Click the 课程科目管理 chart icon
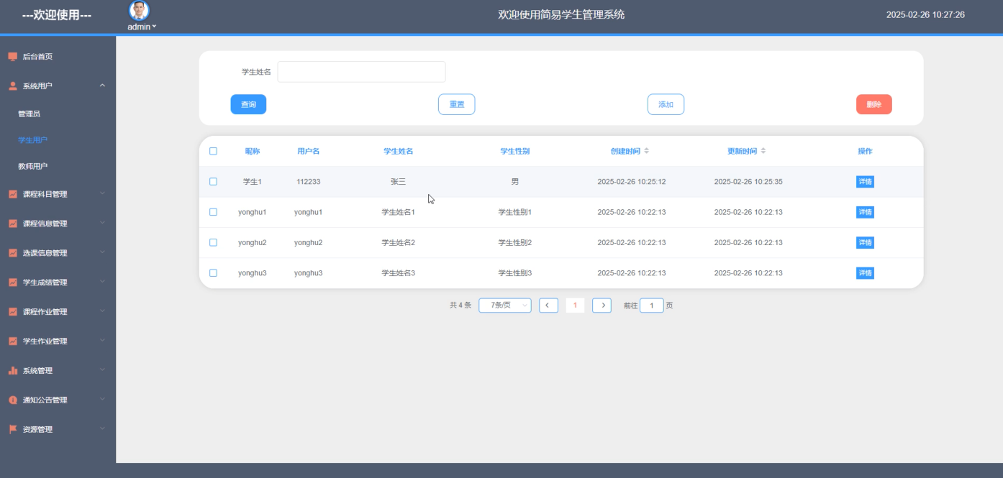This screenshot has height=478, width=1003. [12, 194]
